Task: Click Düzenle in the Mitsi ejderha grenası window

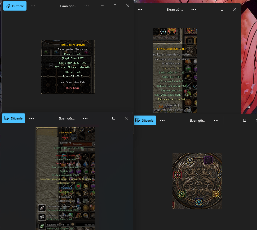Action: point(15,6)
